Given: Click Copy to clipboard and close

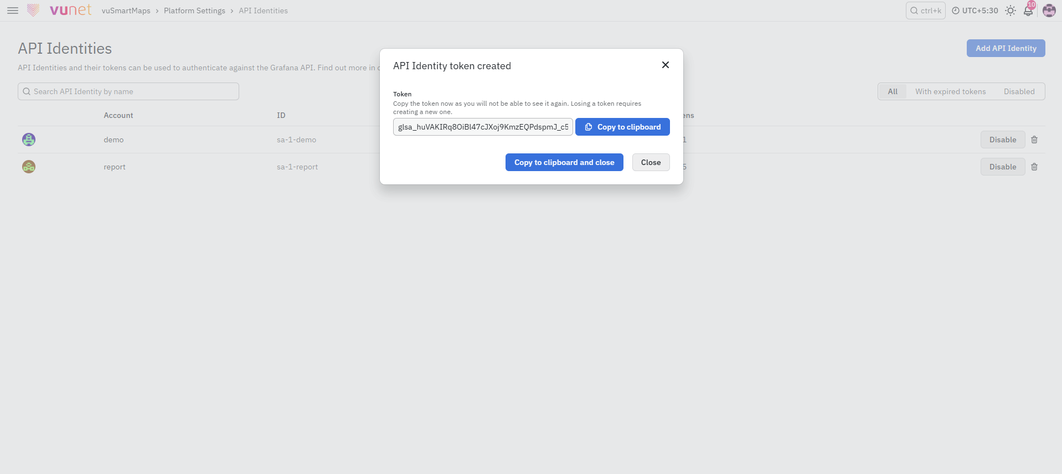Looking at the screenshot, I should [564, 162].
